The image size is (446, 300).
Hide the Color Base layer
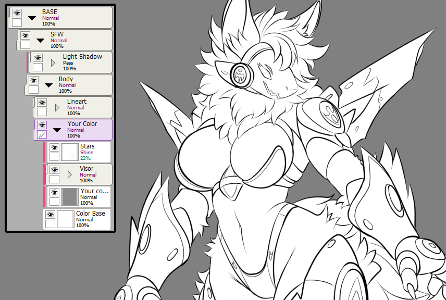[x=51, y=215]
